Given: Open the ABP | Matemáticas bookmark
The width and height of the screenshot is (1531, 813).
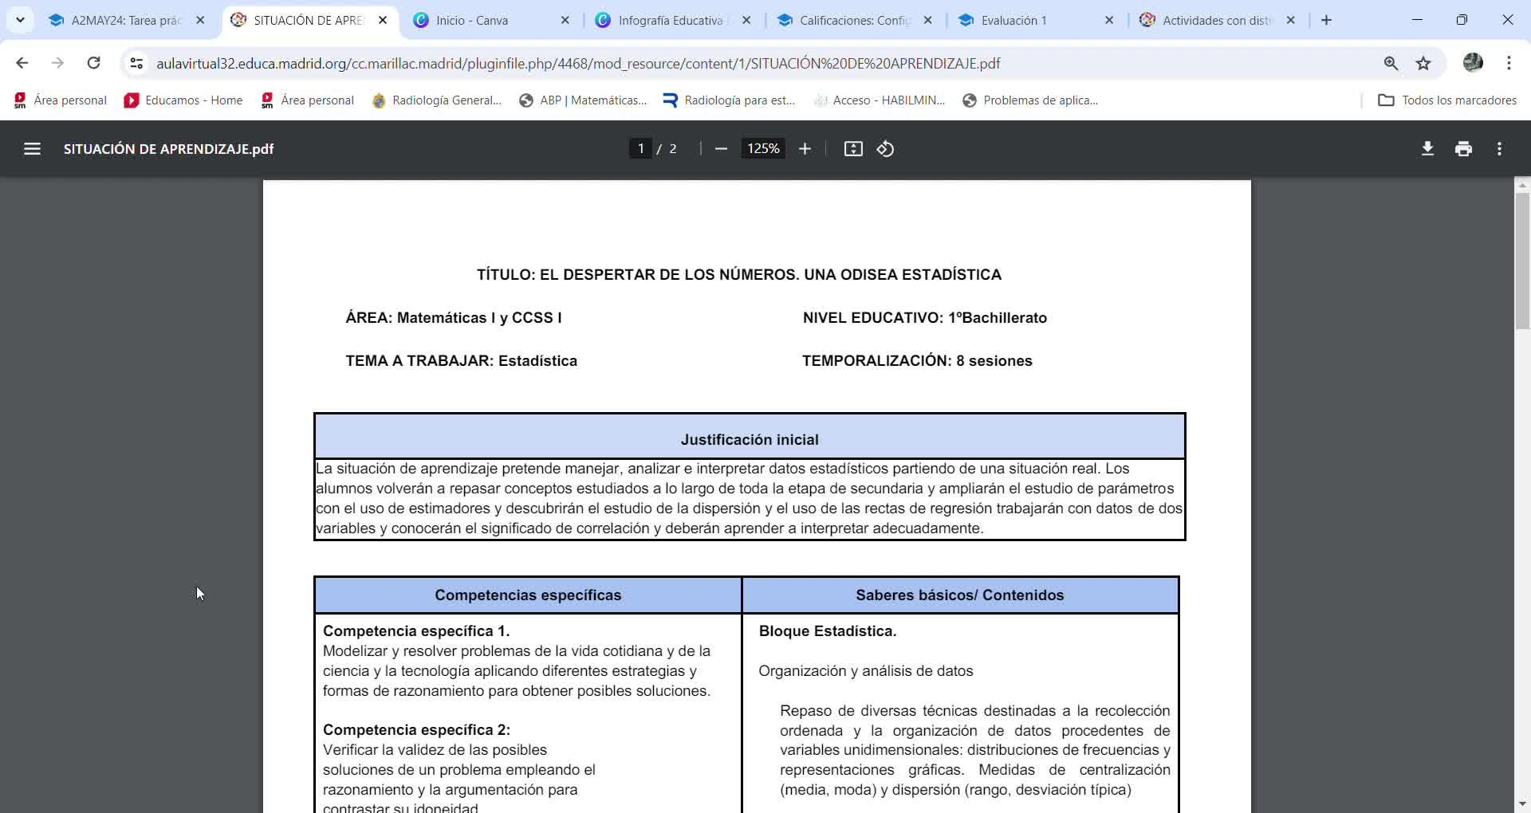Looking at the screenshot, I should 583,100.
